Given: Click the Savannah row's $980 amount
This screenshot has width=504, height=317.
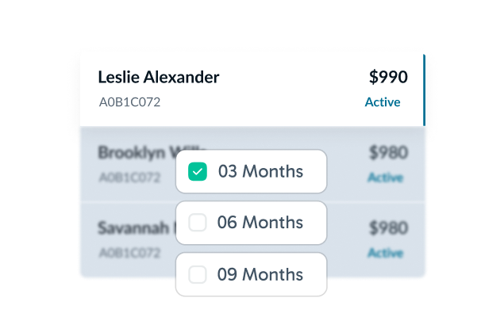Looking at the screenshot, I should 389,228.
